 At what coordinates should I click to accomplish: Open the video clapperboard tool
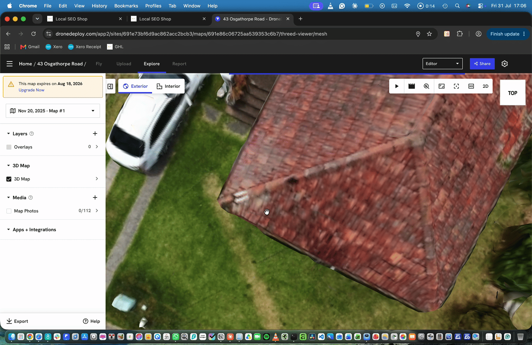(412, 86)
